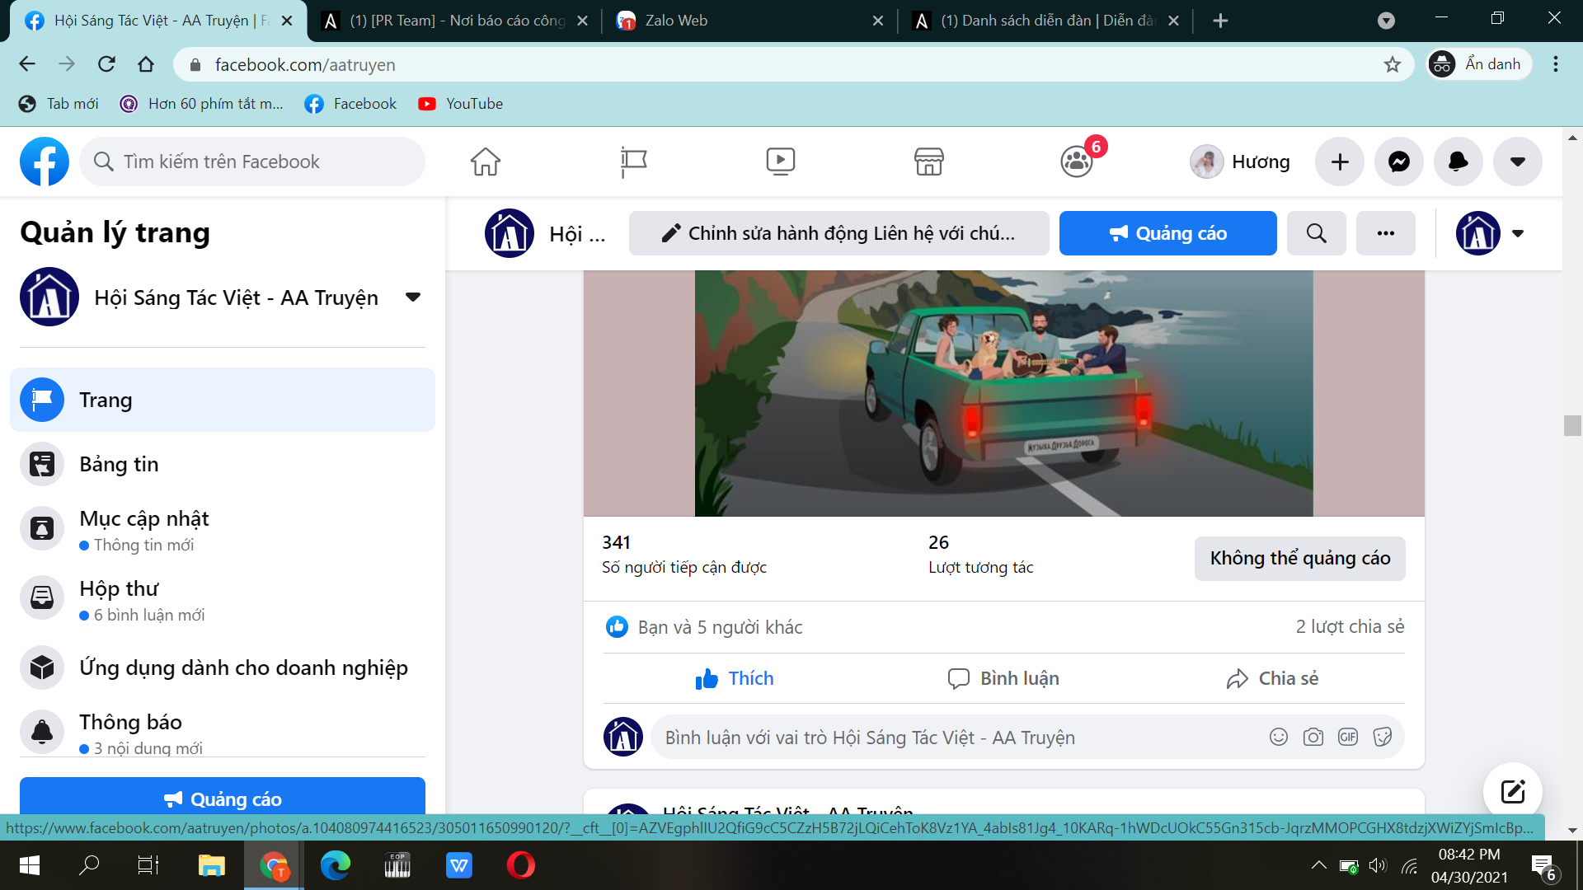Image resolution: width=1583 pixels, height=890 pixels.
Task: Bookmark this page with the star
Action: pyautogui.click(x=1392, y=64)
